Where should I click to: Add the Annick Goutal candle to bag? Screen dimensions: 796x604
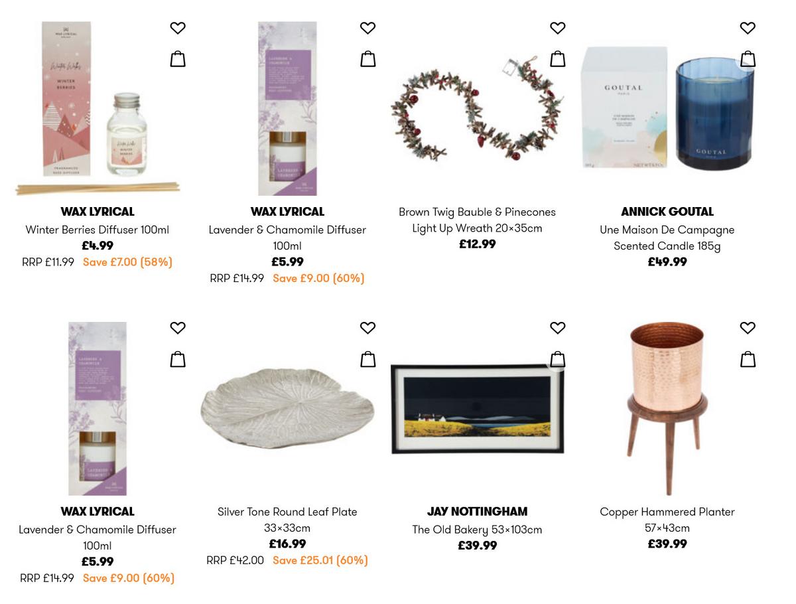point(747,58)
